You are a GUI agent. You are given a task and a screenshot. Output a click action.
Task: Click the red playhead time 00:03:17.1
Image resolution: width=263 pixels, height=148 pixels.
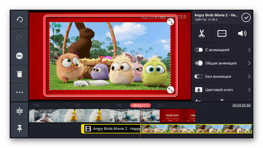tap(140, 105)
